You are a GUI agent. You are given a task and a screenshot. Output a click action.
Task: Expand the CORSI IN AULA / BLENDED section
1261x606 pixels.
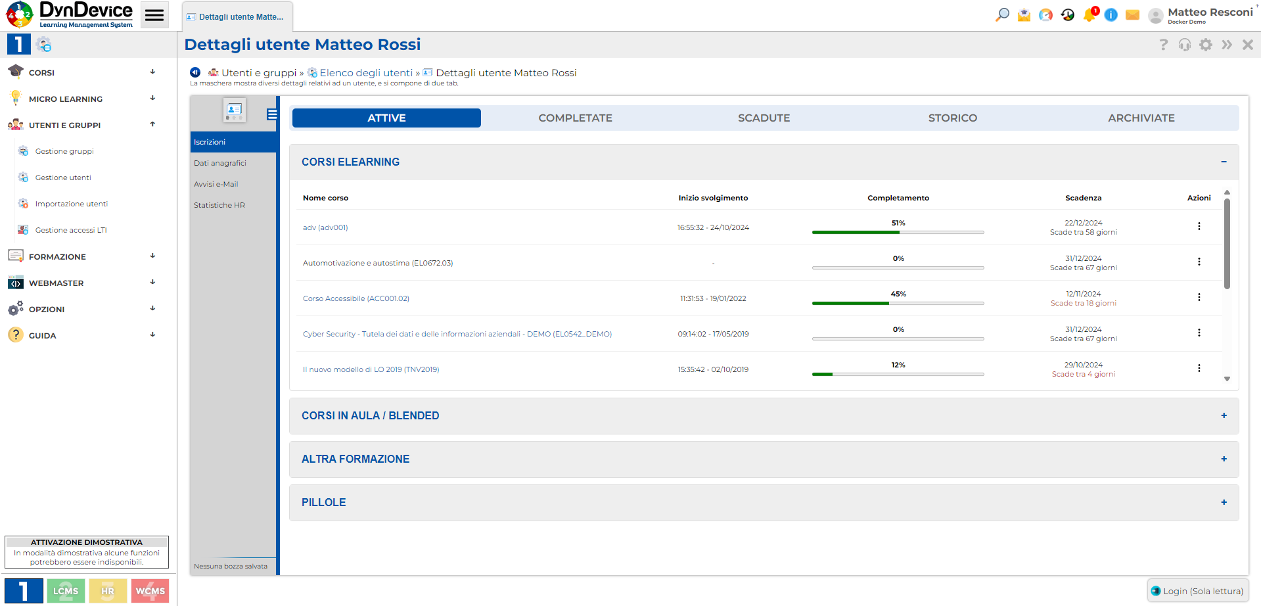[x=1224, y=415]
